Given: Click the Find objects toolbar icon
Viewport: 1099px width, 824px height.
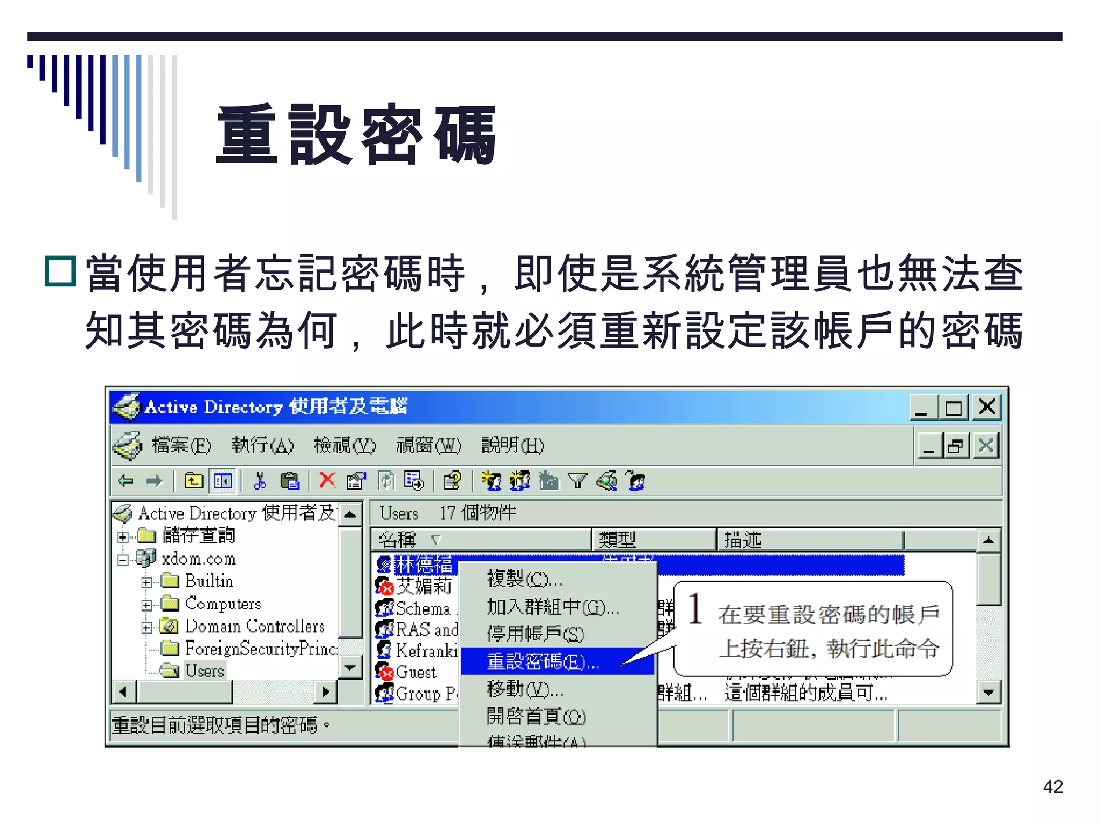Looking at the screenshot, I should (607, 481).
